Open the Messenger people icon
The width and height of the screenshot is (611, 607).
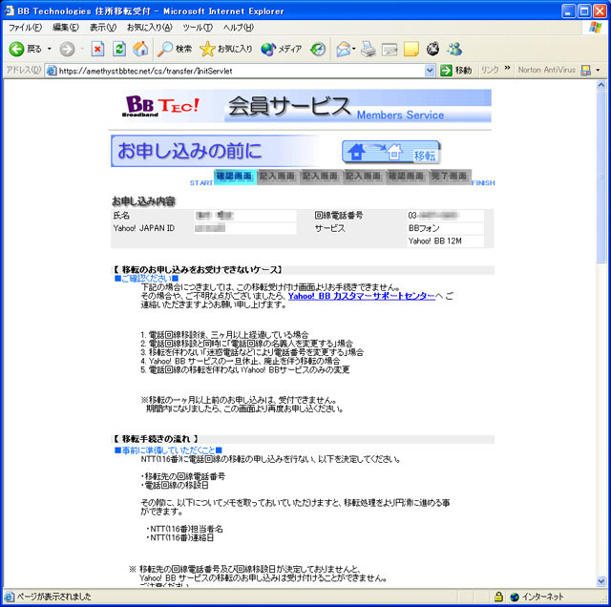point(454,49)
